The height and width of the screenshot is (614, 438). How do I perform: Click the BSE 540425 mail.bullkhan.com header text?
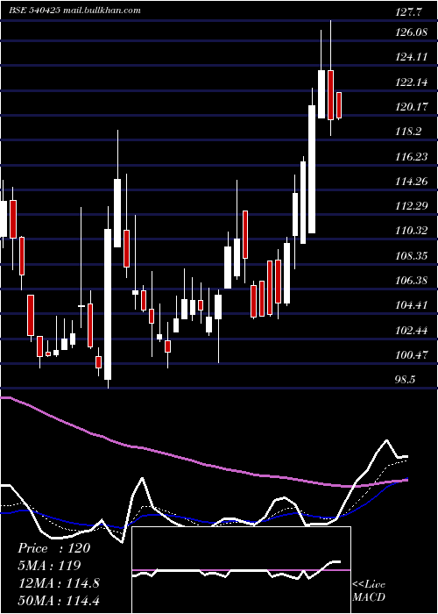pyautogui.click(x=74, y=11)
